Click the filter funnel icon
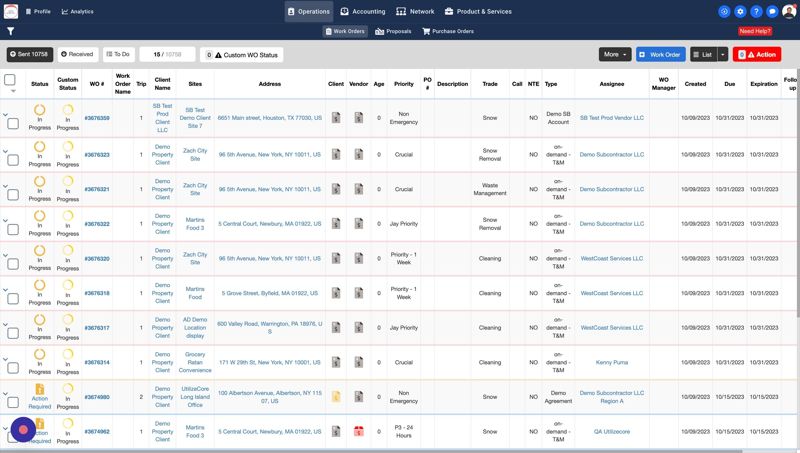 coord(11,31)
